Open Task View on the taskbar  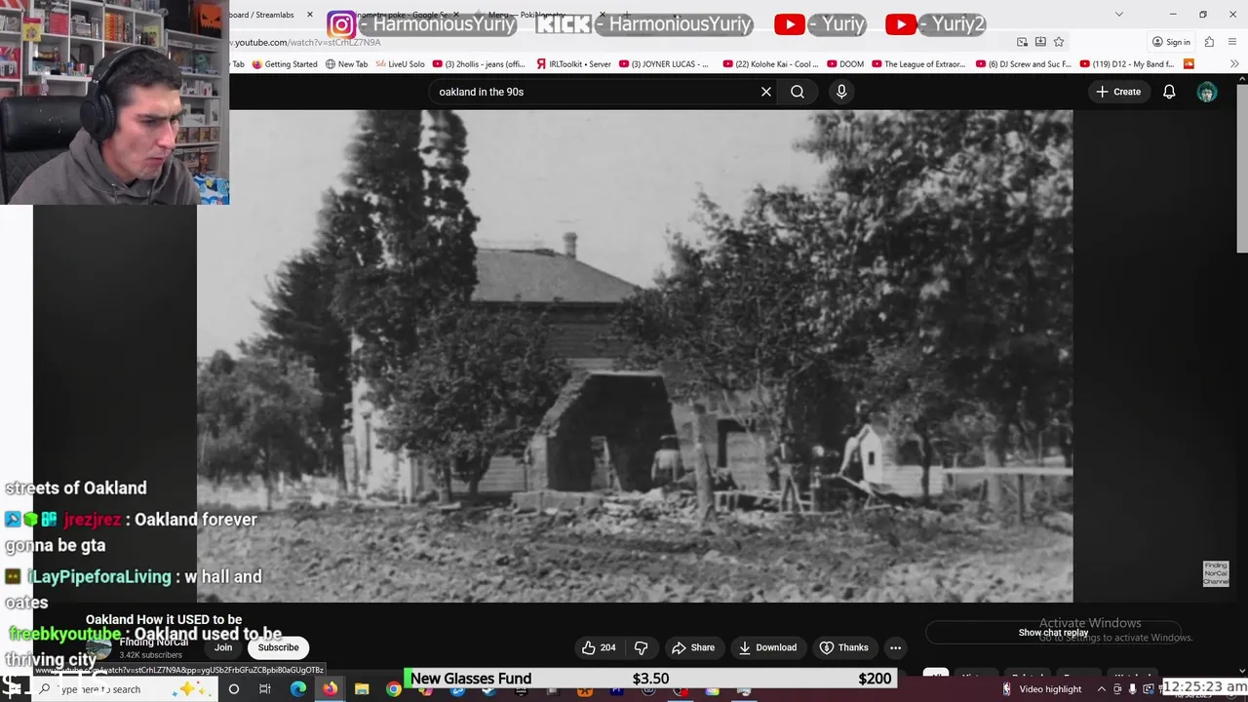tap(264, 689)
